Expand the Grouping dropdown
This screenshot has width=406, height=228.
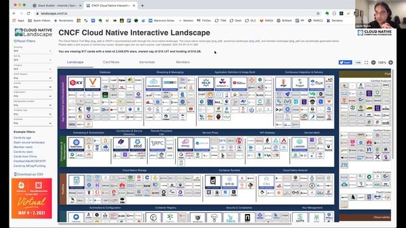click(32, 51)
